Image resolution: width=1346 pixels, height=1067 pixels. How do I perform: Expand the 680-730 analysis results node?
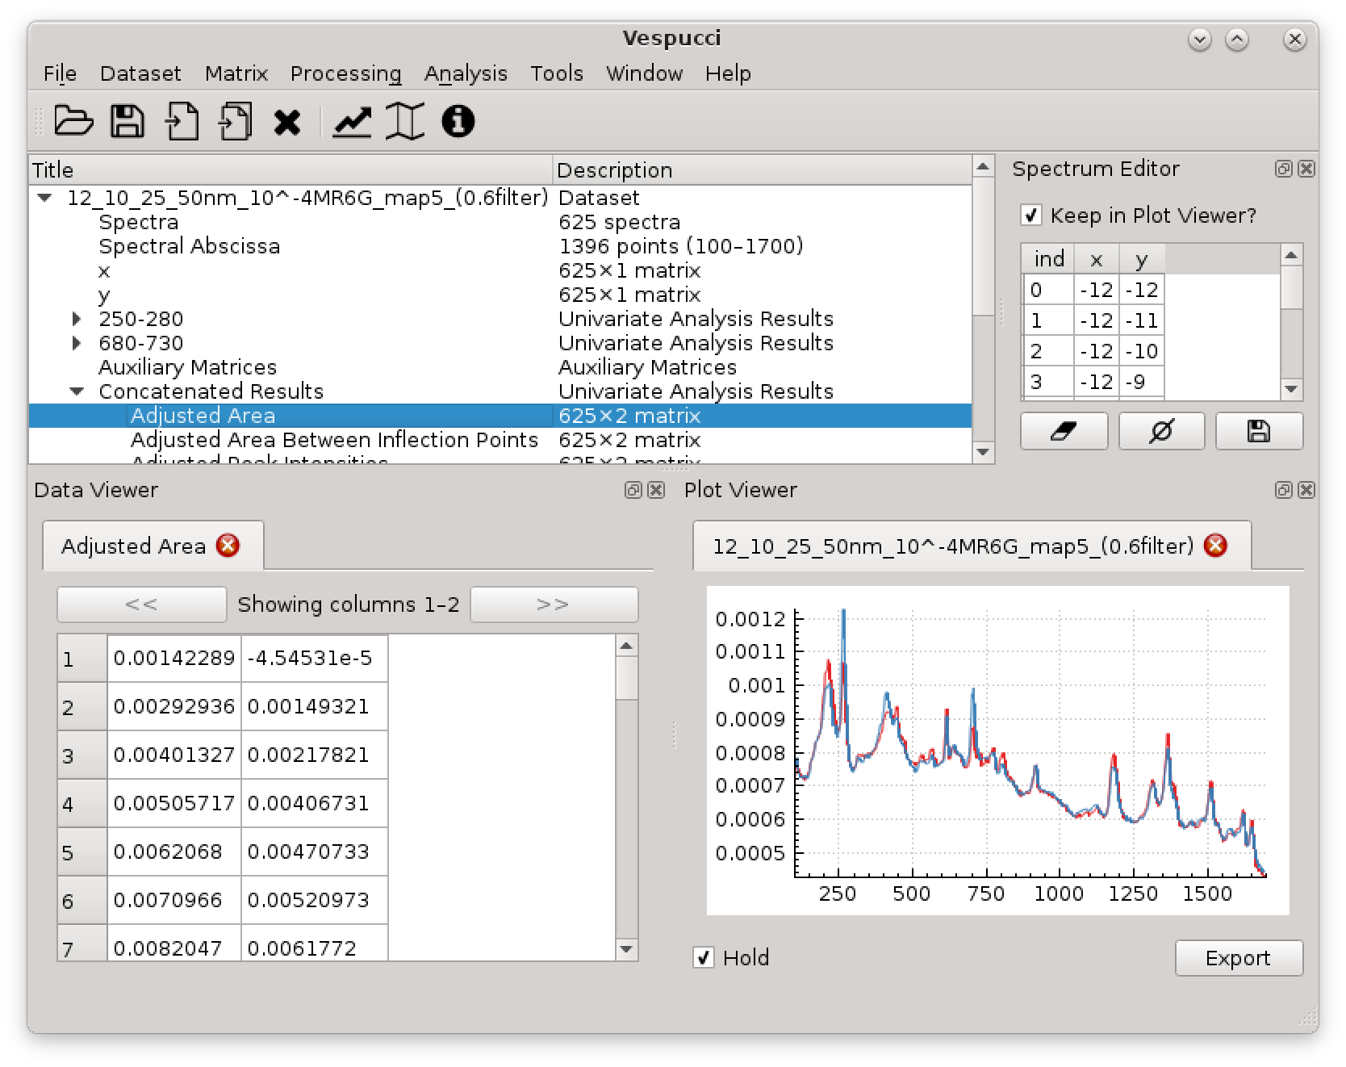coord(77,343)
